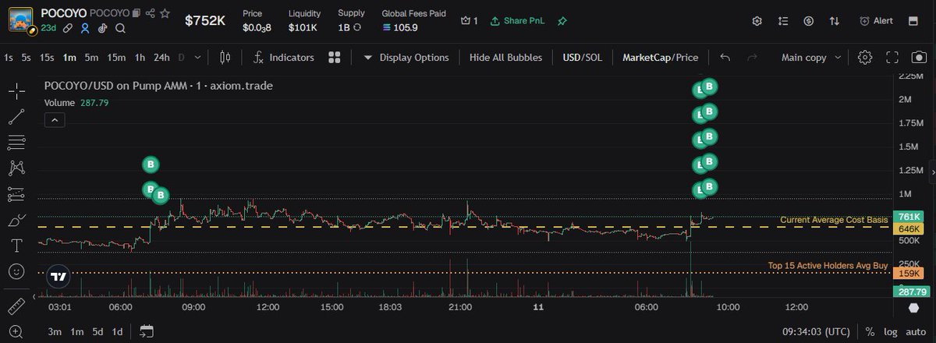Create a price Alert
This screenshot has height=343, width=936.
[x=876, y=21]
